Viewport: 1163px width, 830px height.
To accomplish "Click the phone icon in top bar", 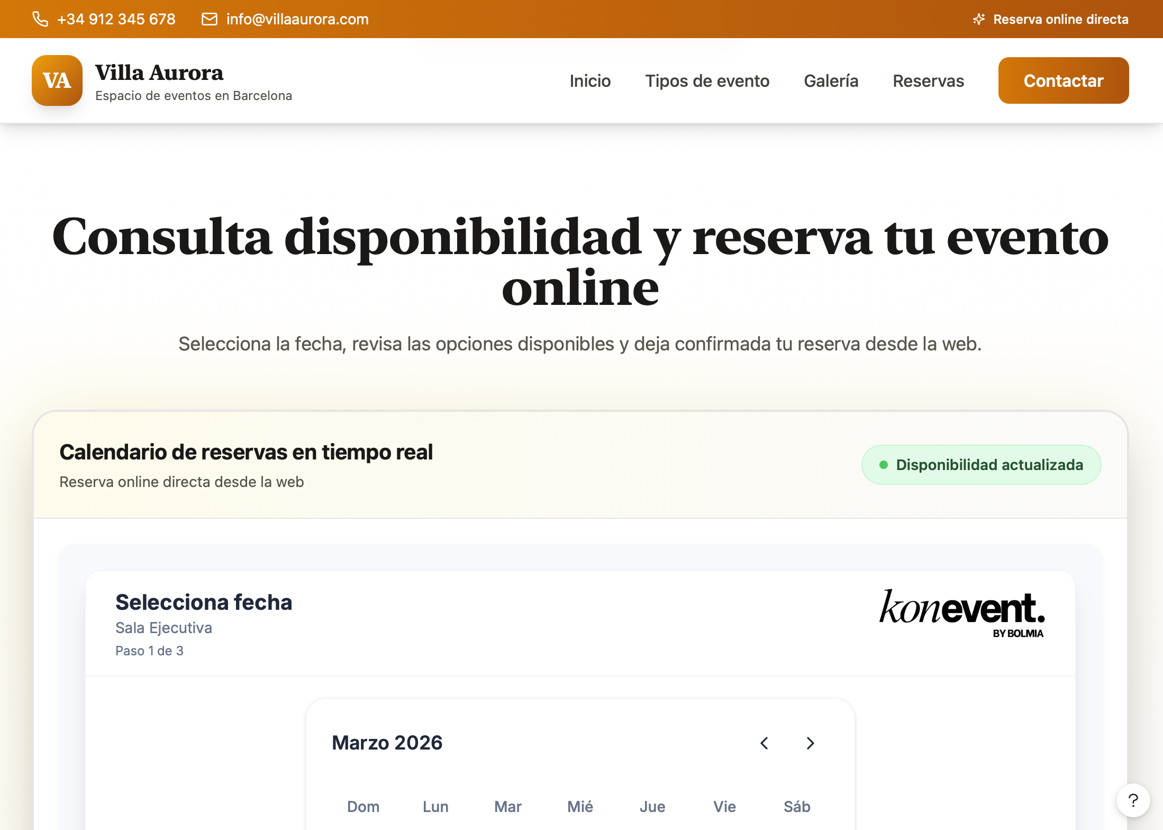I will (x=40, y=19).
